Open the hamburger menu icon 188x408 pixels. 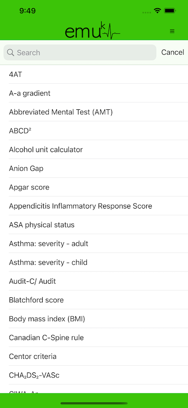click(172, 31)
